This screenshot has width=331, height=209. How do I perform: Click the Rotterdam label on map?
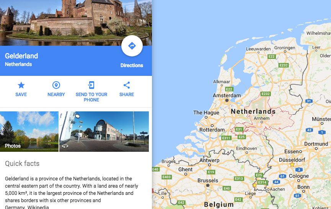click(212, 130)
